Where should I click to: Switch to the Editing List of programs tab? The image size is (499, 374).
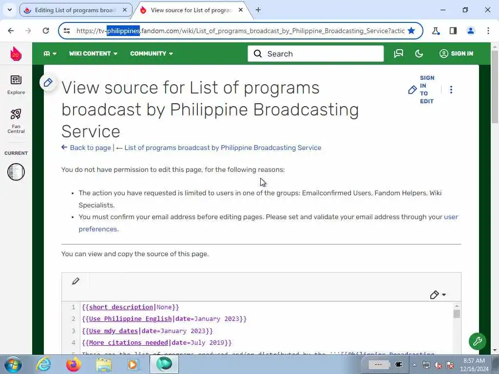(x=75, y=10)
